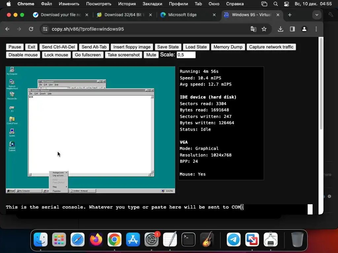Screen dimensions: 338x253
Task: Click the serial console text area
Action: [157, 209]
